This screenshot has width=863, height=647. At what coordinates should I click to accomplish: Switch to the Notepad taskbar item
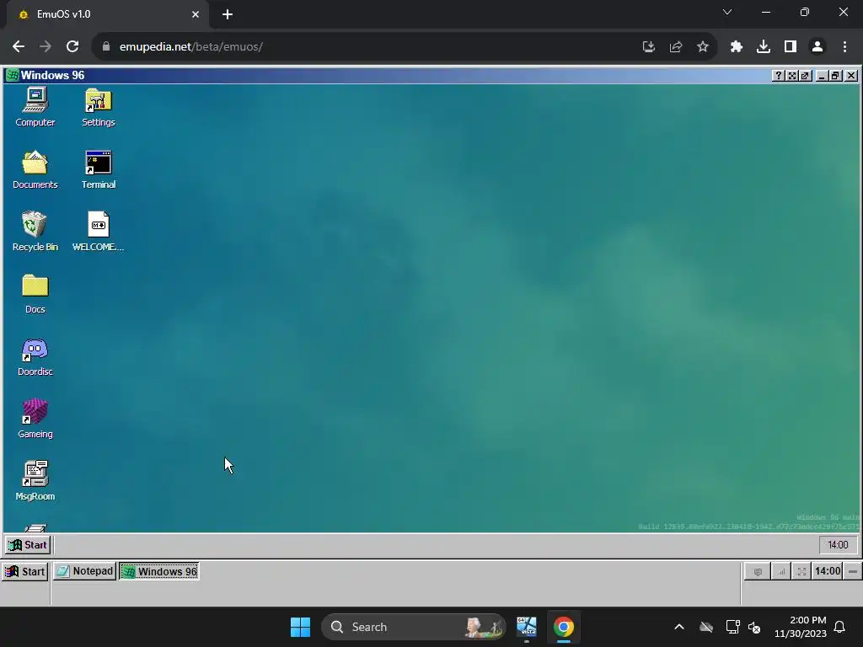coord(85,571)
